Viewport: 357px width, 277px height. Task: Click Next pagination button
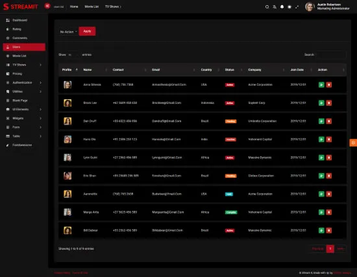(x=340, y=248)
